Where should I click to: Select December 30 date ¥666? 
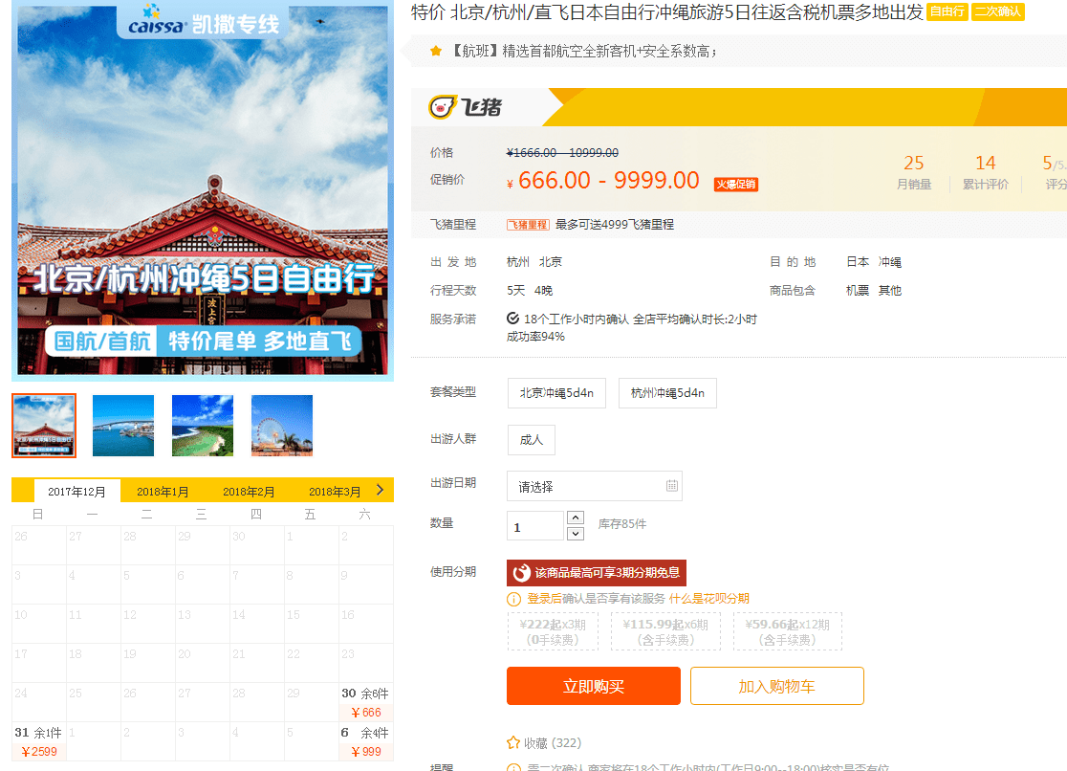point(366,702)
